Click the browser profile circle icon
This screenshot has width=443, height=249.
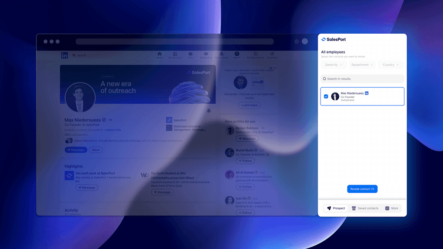coord(305,41)
